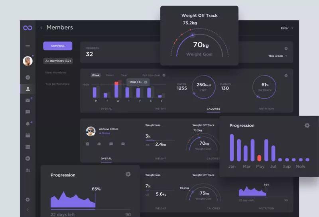The width and height of the screenshot is (319, 217).
Task: Go back using the arrow beside Members
Action: (x=41, y=28)
